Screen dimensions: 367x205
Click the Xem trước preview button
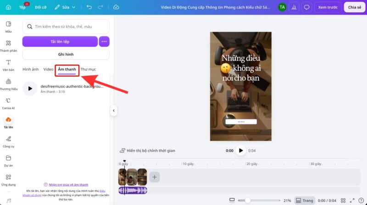328,7
